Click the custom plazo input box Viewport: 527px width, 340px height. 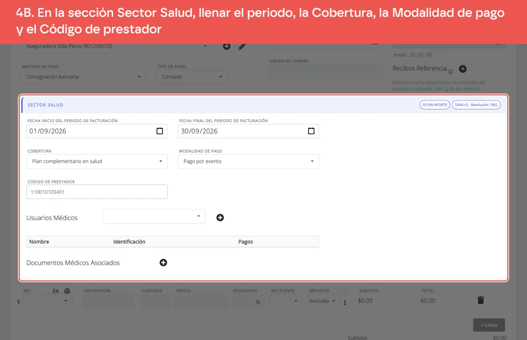click(441, 55)
